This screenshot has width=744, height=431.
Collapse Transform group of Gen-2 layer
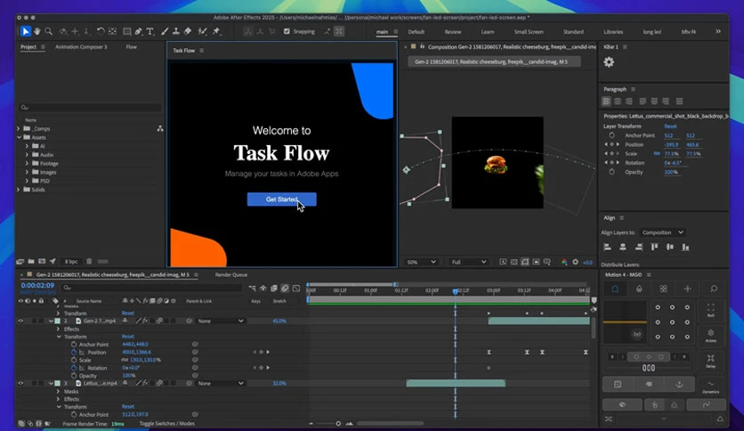pos(59,337)
